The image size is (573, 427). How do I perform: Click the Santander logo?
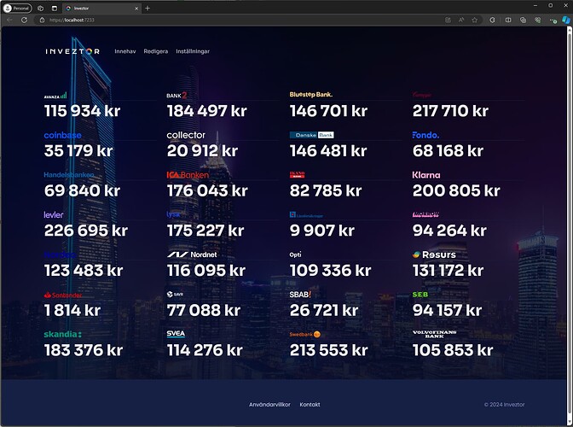pyautogui.click(x=63, y=295)
